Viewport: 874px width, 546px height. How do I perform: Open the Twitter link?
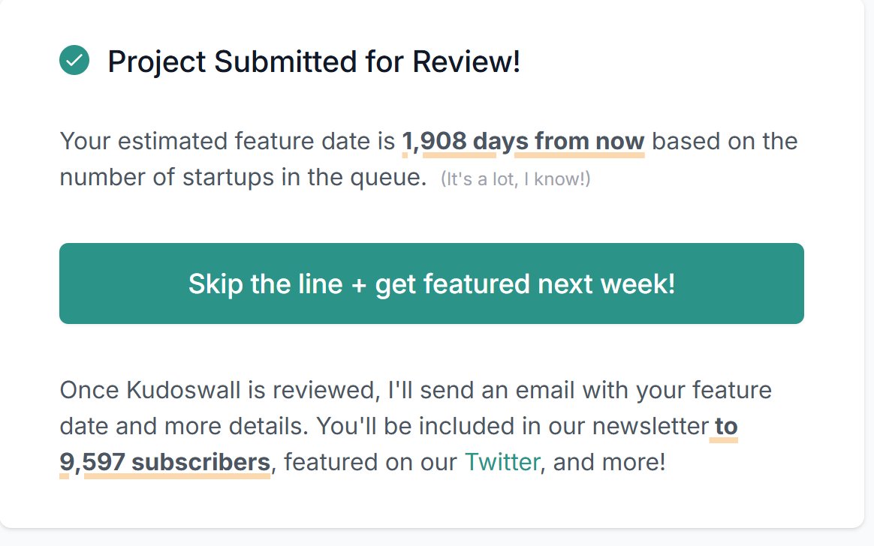point(502,462)
